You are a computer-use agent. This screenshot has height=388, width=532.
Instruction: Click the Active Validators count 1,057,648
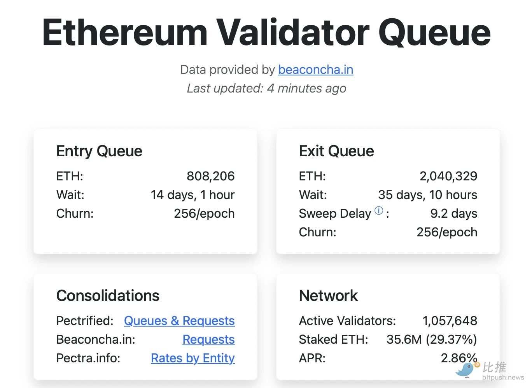point(450,321)
